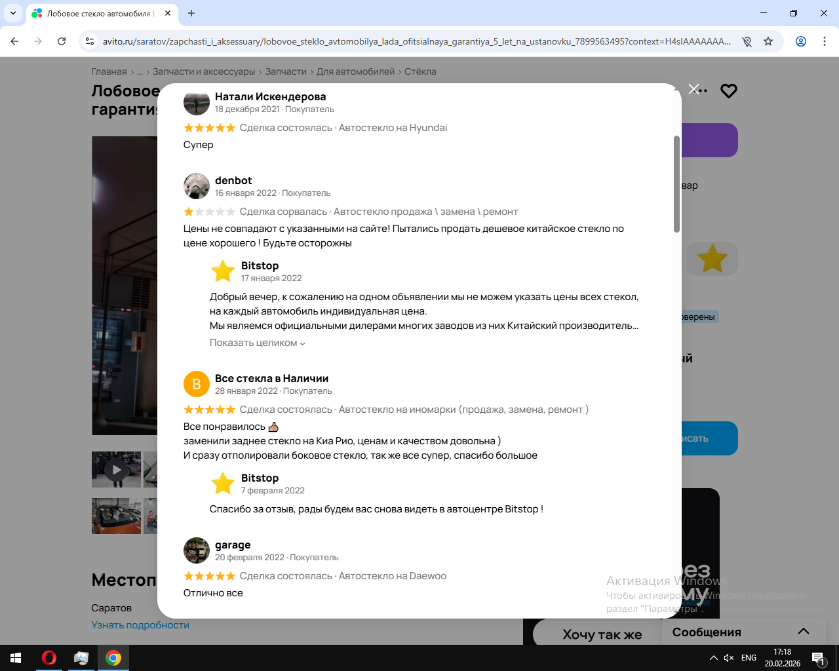
Task: Bookmark this page with the star icon
Action: coord(768,41)
